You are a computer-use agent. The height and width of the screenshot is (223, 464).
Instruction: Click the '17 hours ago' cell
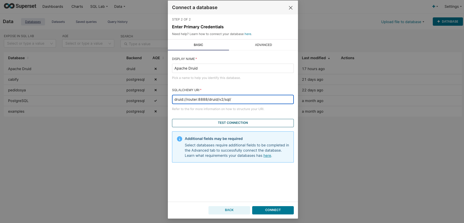pos(313,69)
